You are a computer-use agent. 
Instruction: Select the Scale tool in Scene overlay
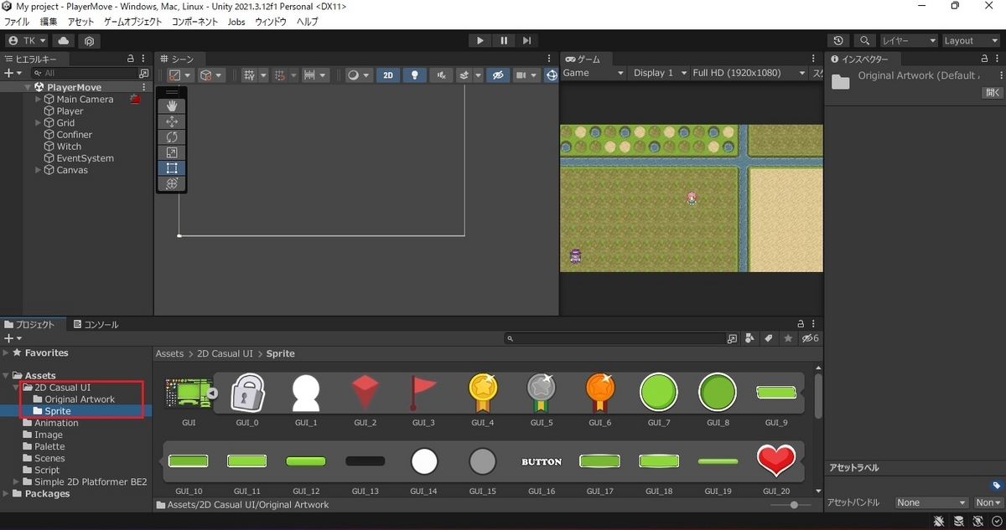[172, 152]
